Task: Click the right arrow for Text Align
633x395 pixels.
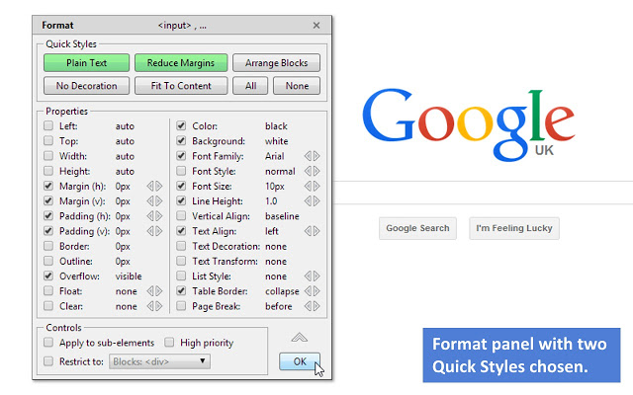Action: pyautogui.click(x=316, y=231)
